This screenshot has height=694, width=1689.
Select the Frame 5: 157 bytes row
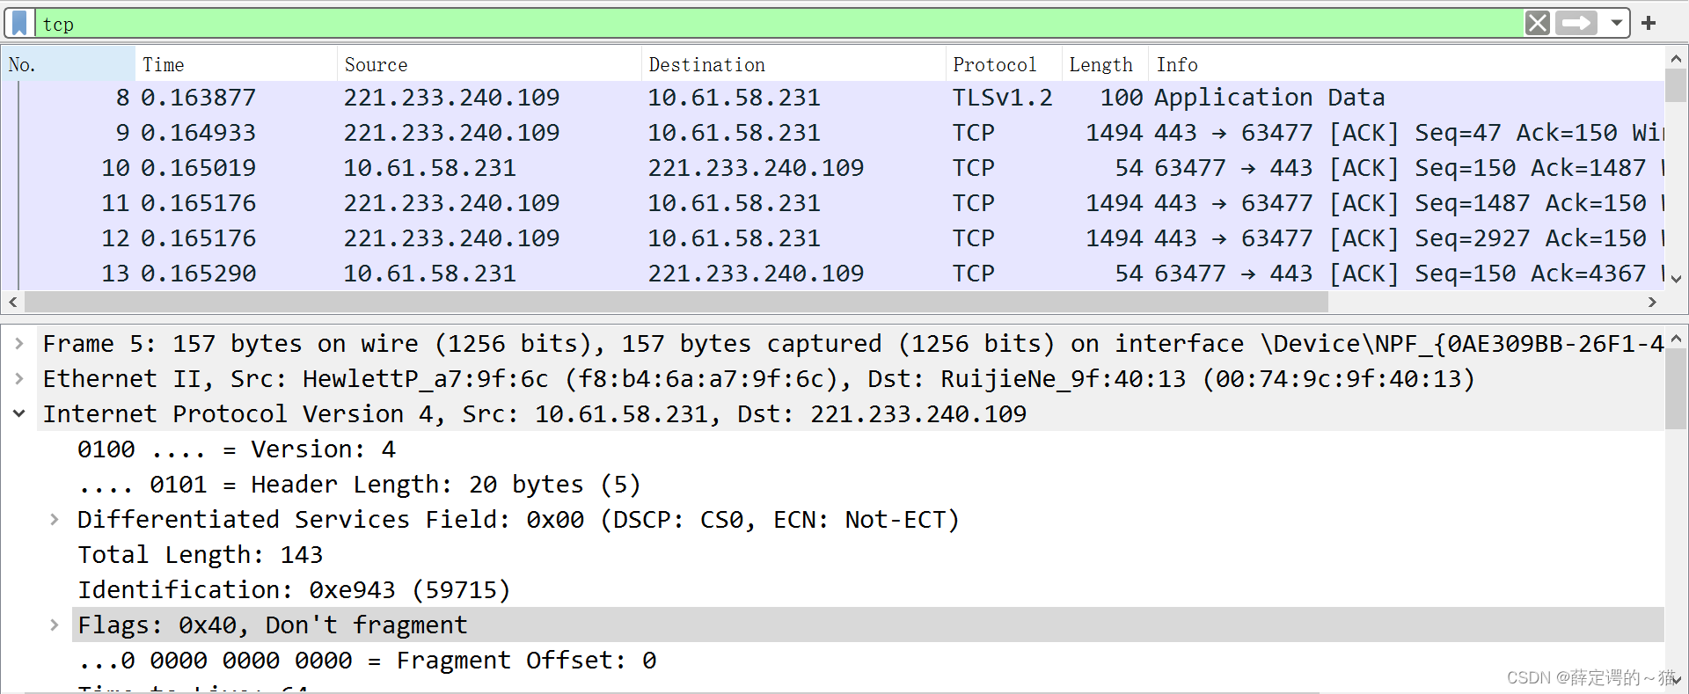click(850, 344)
